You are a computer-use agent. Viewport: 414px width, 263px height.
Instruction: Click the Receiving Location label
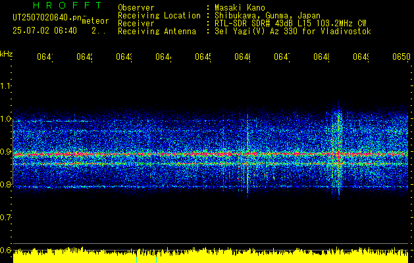click(159, 16)
